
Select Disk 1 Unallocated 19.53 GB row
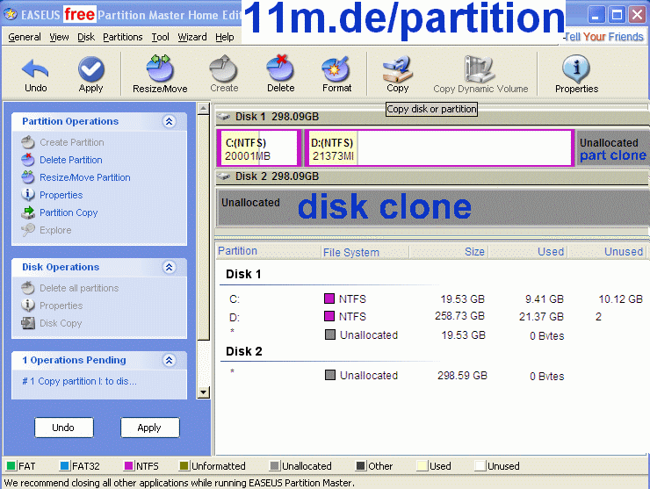[434, 334]
